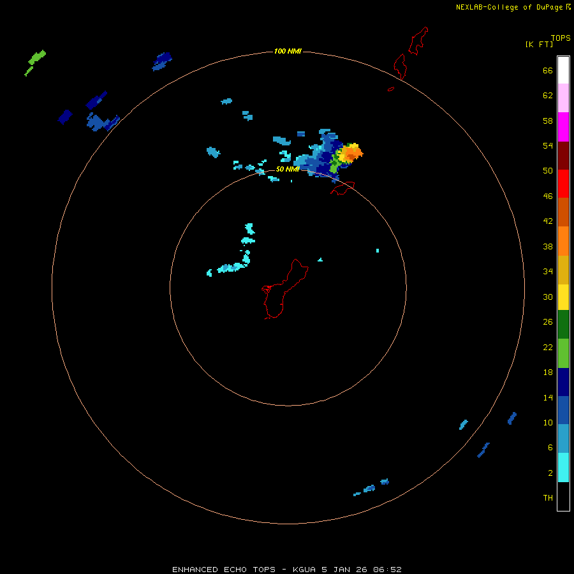
Task: Click the legend value '38'
Action: coord(548,246)
